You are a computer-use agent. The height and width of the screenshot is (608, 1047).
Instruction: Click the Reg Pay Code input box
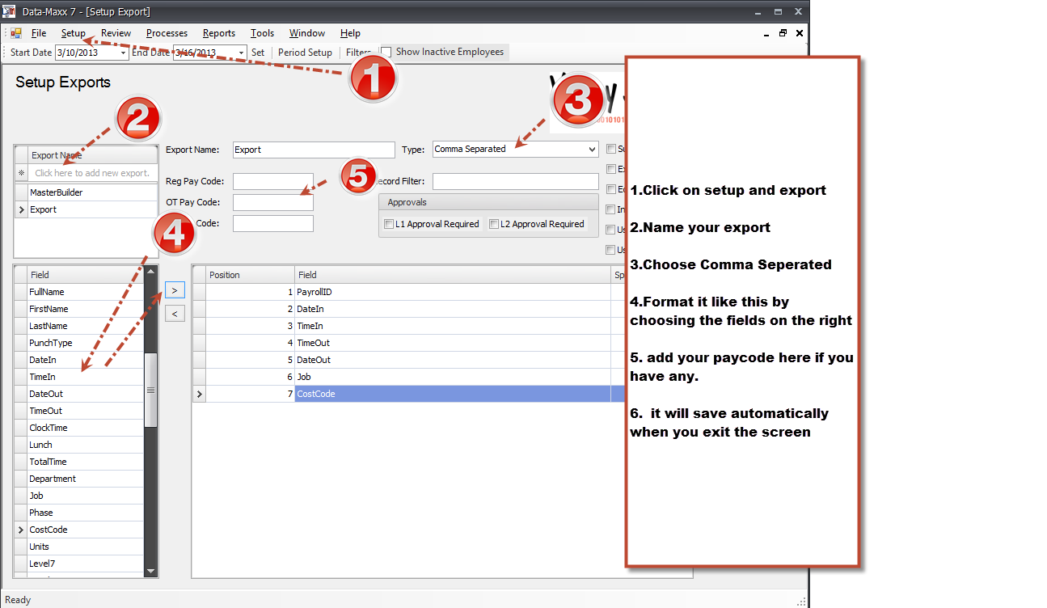click(272, 181)
